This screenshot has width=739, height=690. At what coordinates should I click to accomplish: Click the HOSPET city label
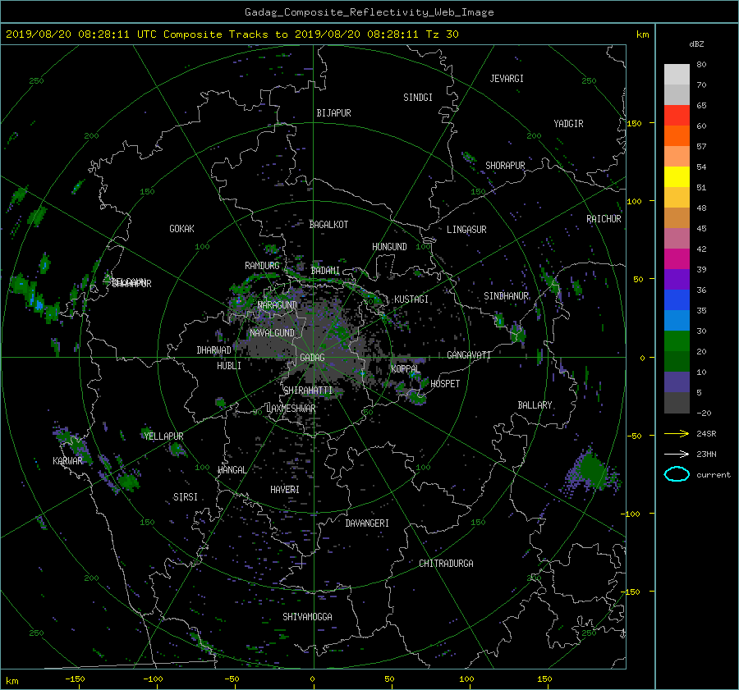445,384
